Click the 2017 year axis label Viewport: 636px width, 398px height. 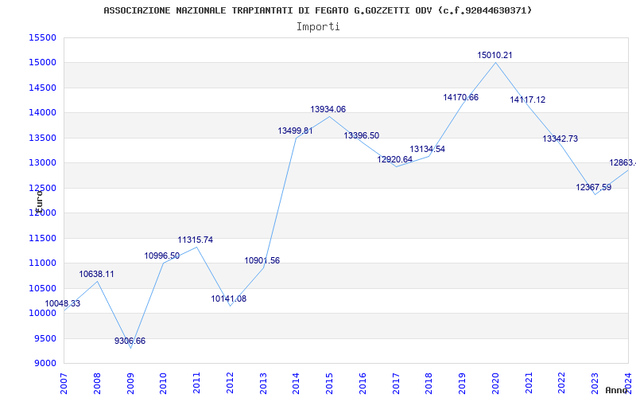(396, 384)
